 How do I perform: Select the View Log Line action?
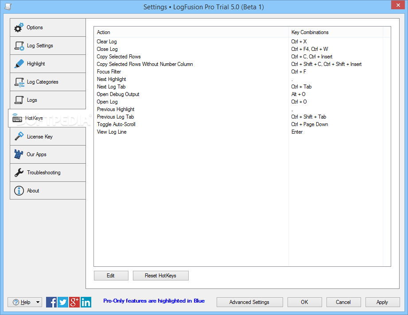(x=242, y=132)
